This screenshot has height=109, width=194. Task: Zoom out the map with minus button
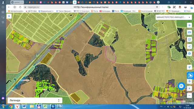pyautogui.click(x=189, y=95)
